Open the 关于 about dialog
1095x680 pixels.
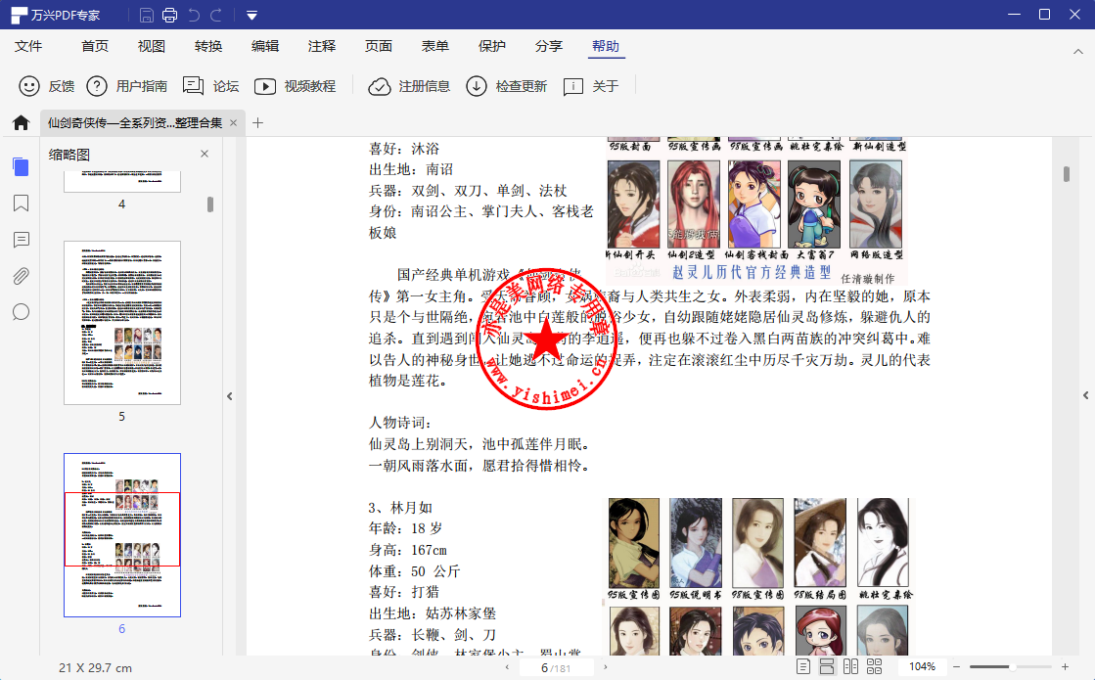[x=591, y=86]
